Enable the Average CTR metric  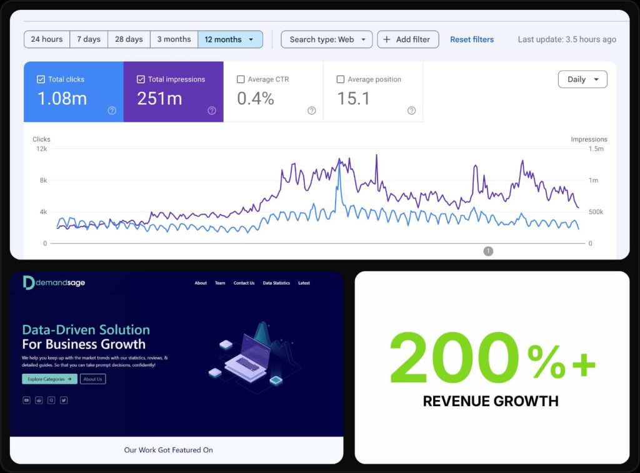tap(241, 79)
